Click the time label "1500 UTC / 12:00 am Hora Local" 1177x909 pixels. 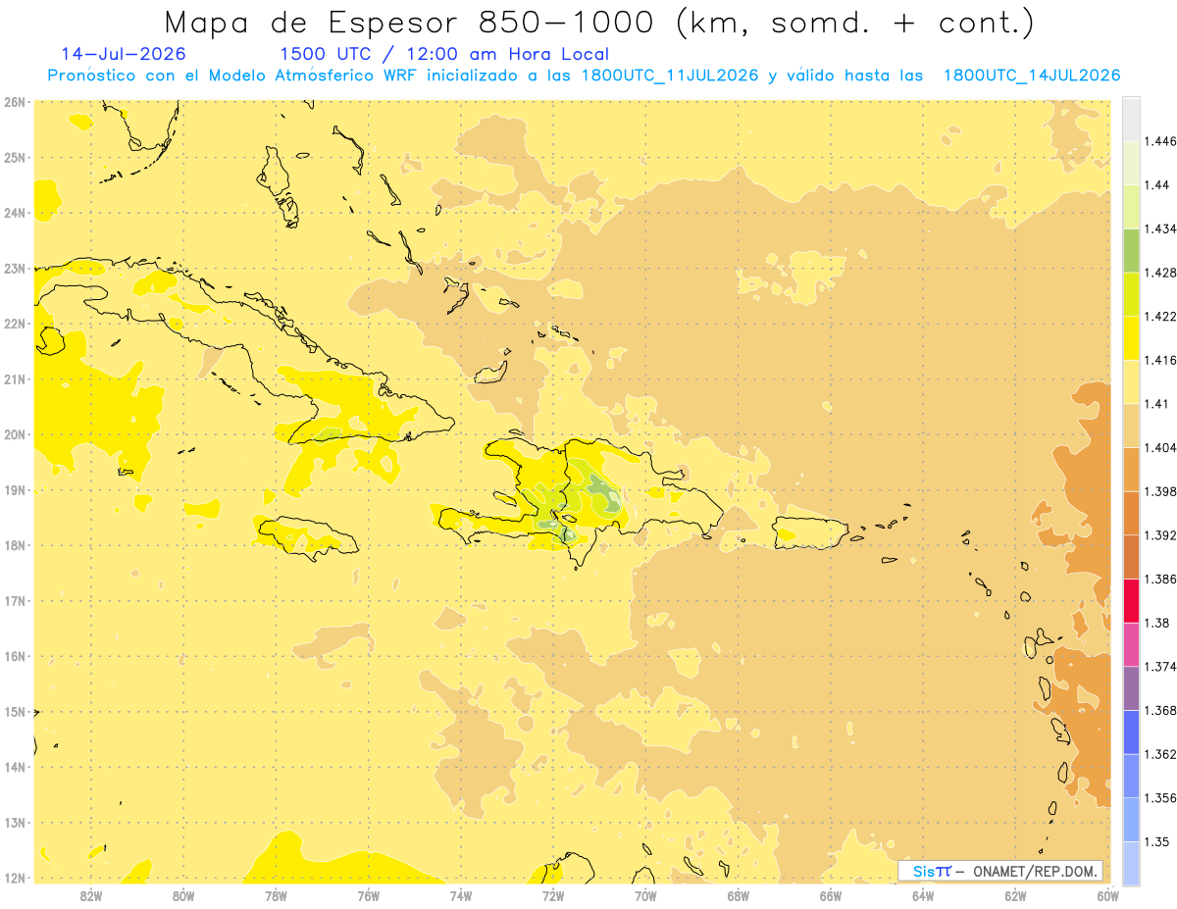click(x=444, y=54)
